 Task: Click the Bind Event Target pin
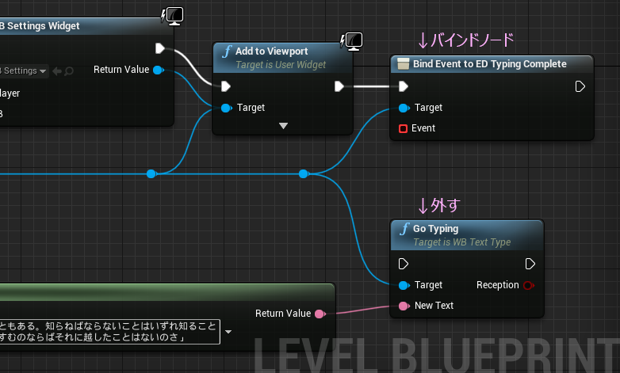(x=404, y=108)
